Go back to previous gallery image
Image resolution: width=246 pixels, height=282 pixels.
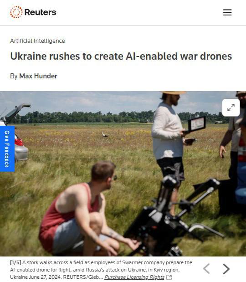tap(206, 269)
